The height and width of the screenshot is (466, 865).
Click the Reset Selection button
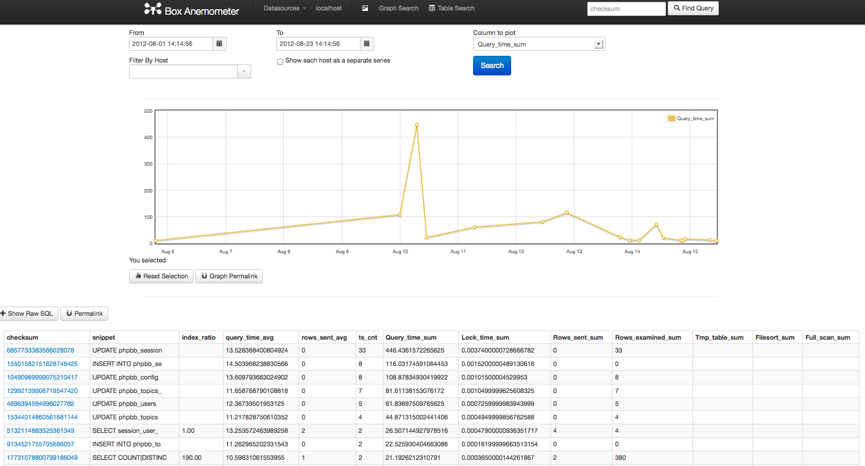click(161, 277)
